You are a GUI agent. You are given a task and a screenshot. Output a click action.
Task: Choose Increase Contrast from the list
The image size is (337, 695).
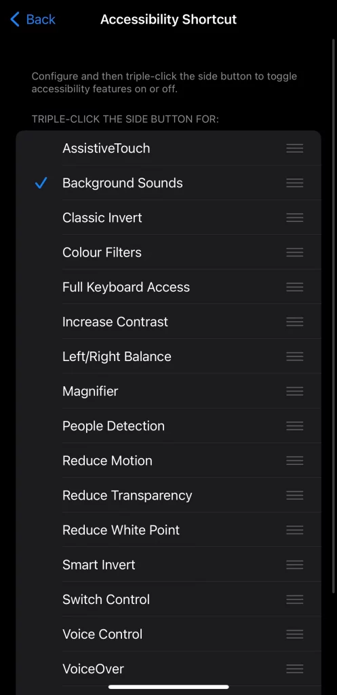[168, 321]
